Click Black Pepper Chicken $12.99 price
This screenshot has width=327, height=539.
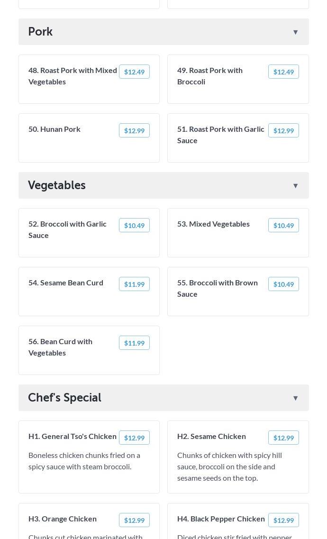[283, 521]
